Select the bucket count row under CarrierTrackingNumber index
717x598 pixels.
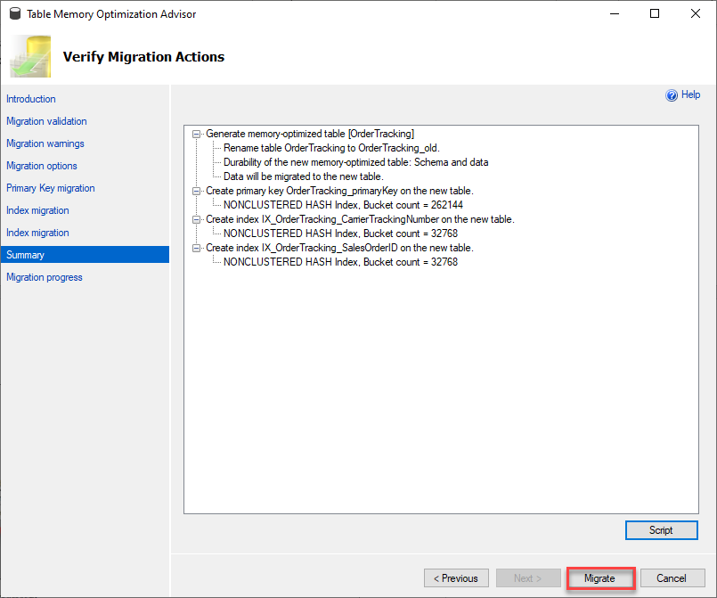click(340, 233)
